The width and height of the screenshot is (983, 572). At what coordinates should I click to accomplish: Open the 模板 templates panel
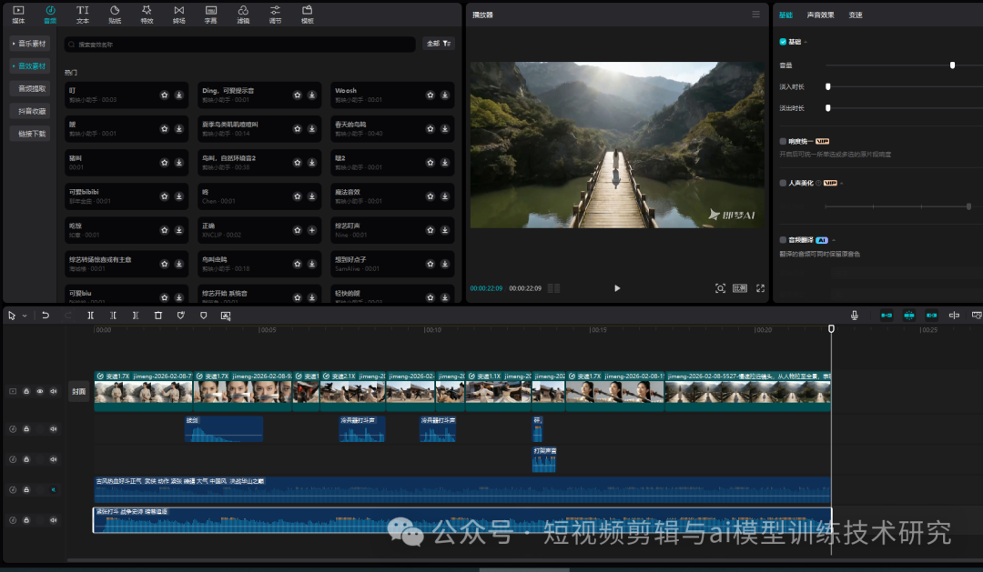[308, 15]
